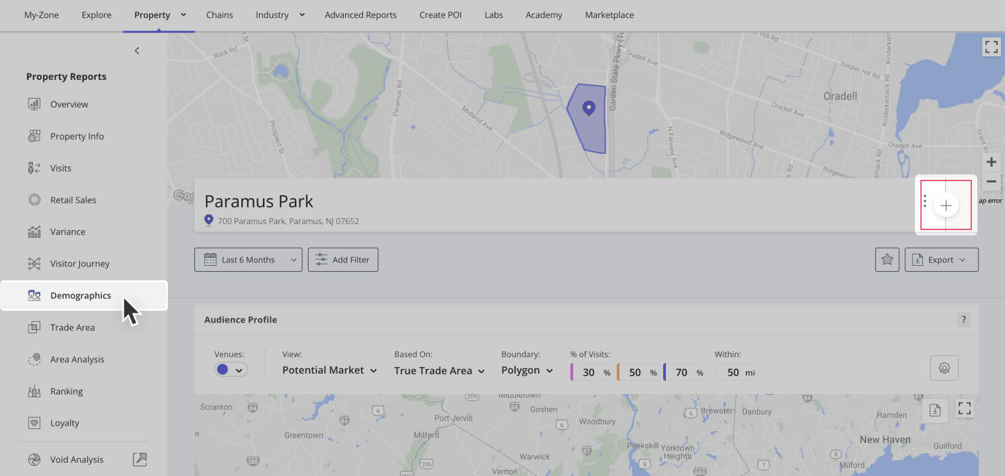1005x476 pixels.
Task: Select the Visits sidebar icon
Action: point(34,168)
